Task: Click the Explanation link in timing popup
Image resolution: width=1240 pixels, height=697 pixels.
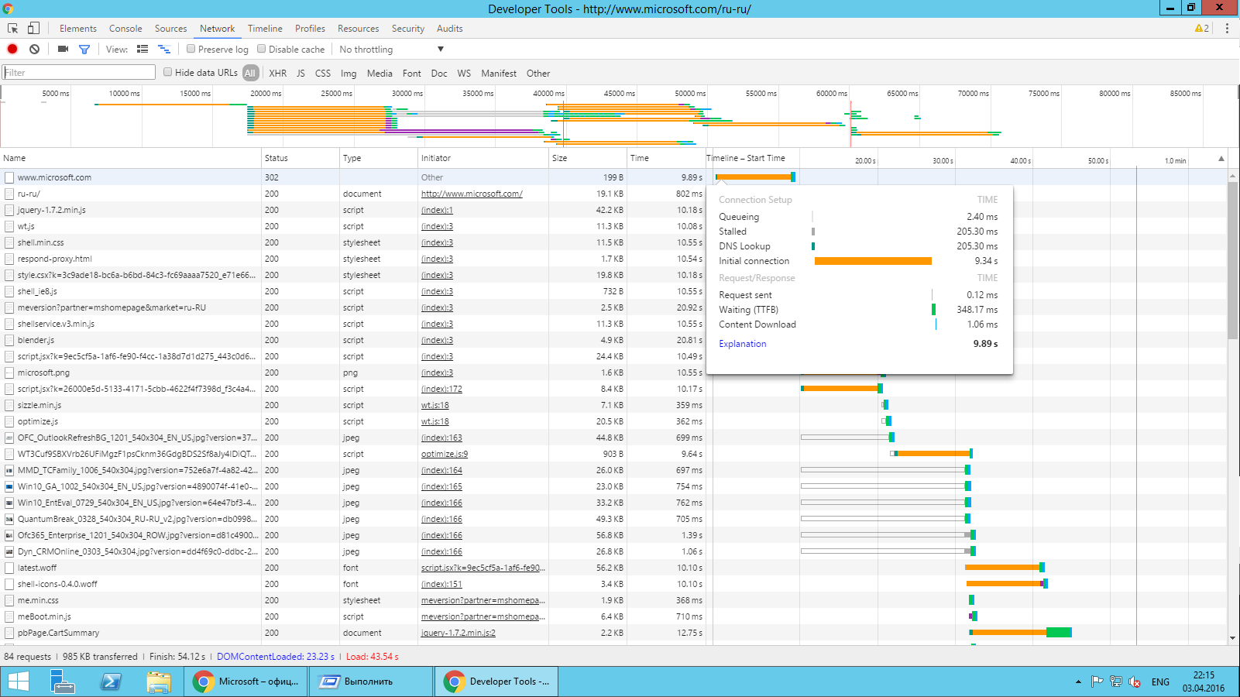Action: click(742, 344)
